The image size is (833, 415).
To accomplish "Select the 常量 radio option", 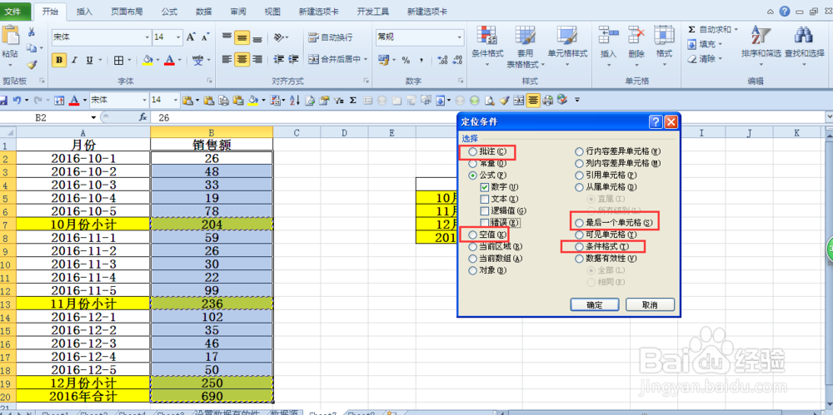I will coord(472,164).
